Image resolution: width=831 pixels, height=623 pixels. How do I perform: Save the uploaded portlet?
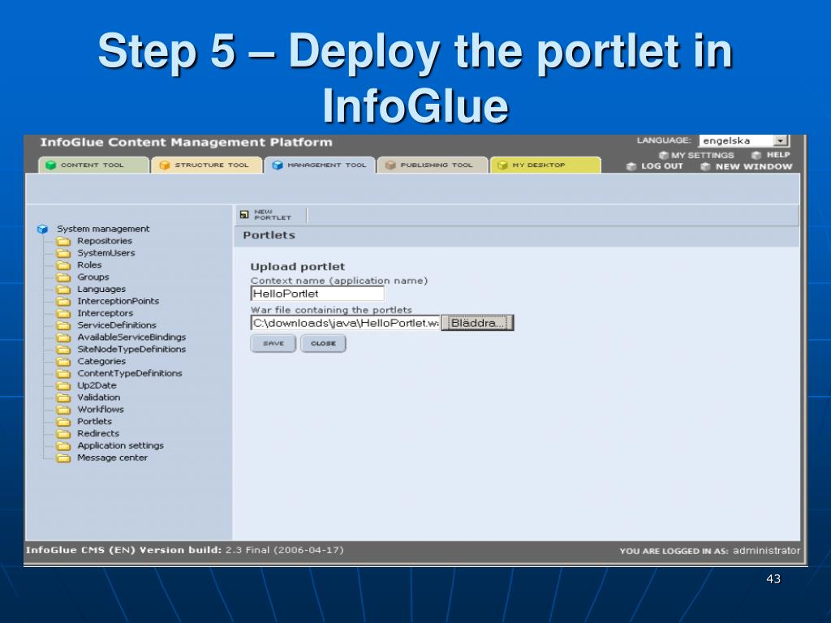pyautogui.click(x=273, y=343)
